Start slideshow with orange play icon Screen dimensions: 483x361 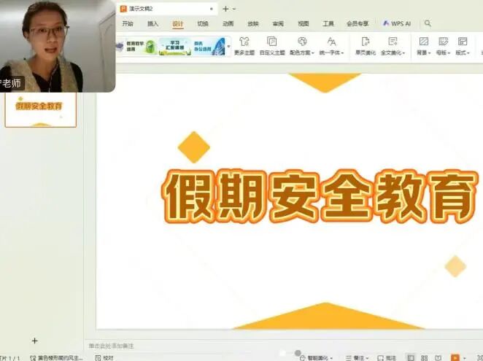(455, 357)
